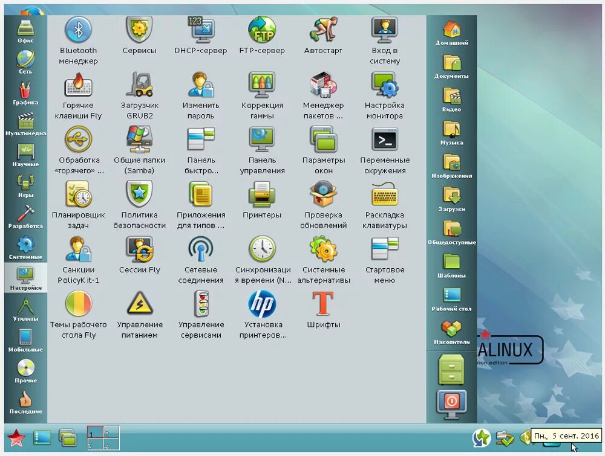The image size is (605, 456).
Task: Open Стартовое меню settings
Action: click(385, 260)
